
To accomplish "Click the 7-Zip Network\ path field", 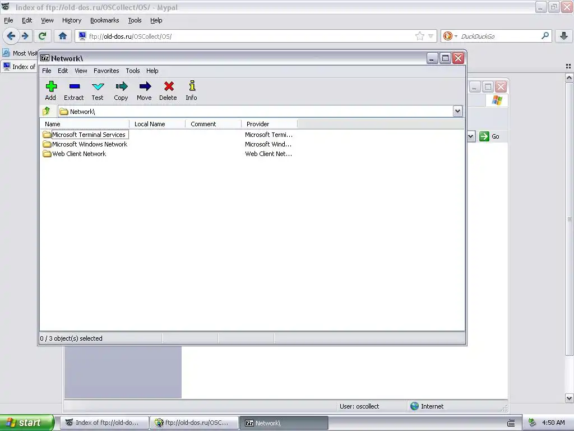I will 260,111.
